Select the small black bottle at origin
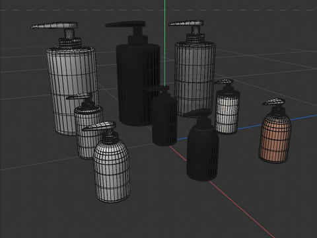317x238 pixels. coord(164,120)
